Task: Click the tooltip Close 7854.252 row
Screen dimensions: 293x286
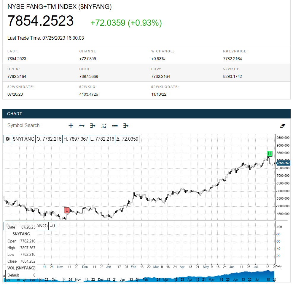Action: [x=21, y=261]
